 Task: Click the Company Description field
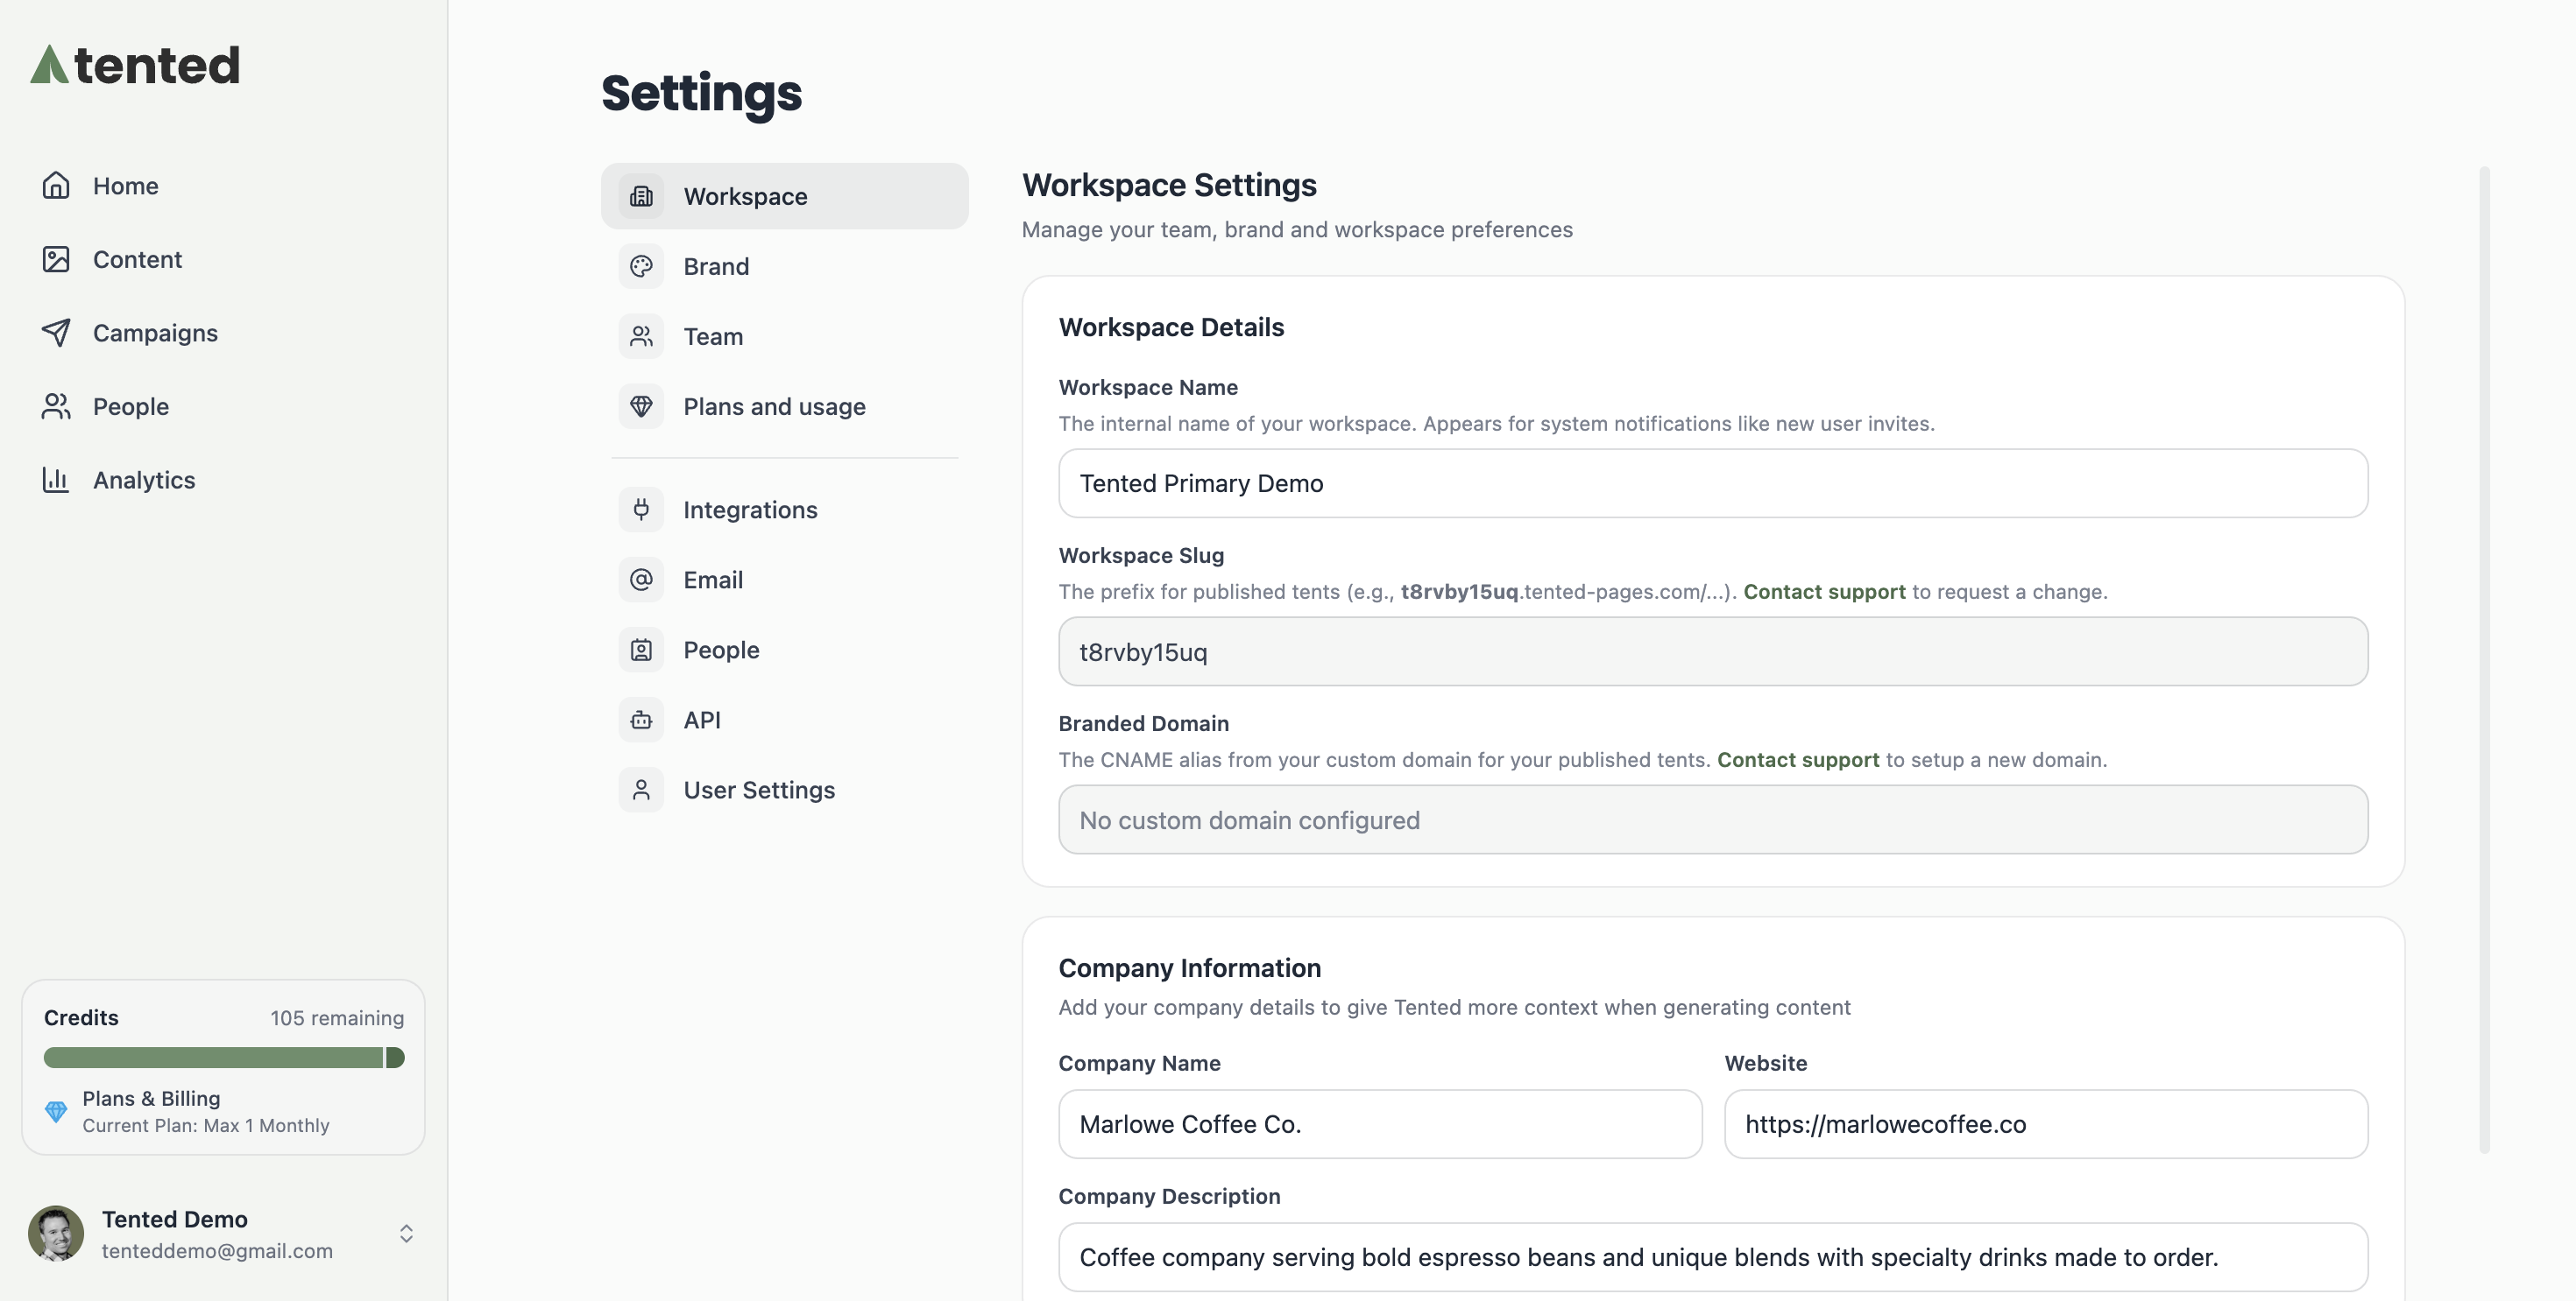[x=1713, y=1257]
